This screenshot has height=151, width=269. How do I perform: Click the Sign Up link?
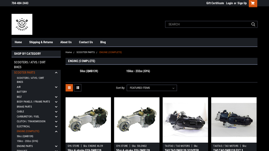242,3
